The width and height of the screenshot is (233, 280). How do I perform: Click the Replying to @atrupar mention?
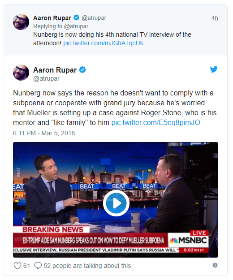pyautogui.click(x=76, y=26)
